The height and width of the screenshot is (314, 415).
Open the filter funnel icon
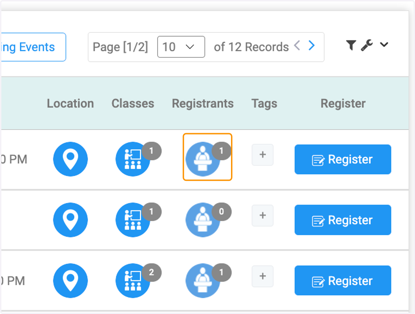351,45
